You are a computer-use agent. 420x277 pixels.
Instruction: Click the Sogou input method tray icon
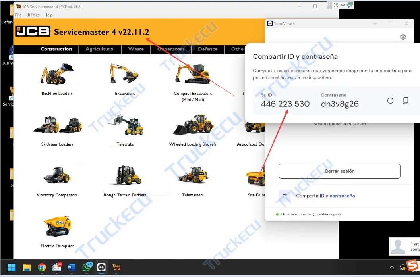pyautogui.click(x=413, y=266)
